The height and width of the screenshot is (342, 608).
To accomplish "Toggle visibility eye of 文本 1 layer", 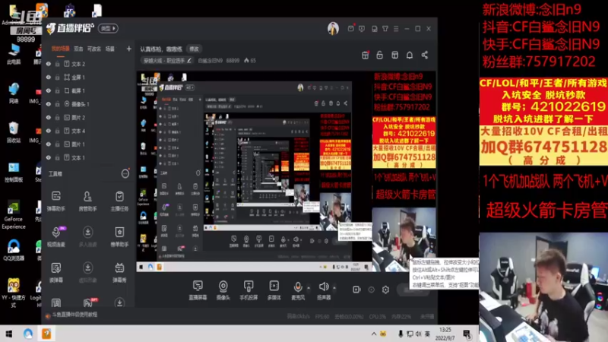I will click(x=49, y=157).
